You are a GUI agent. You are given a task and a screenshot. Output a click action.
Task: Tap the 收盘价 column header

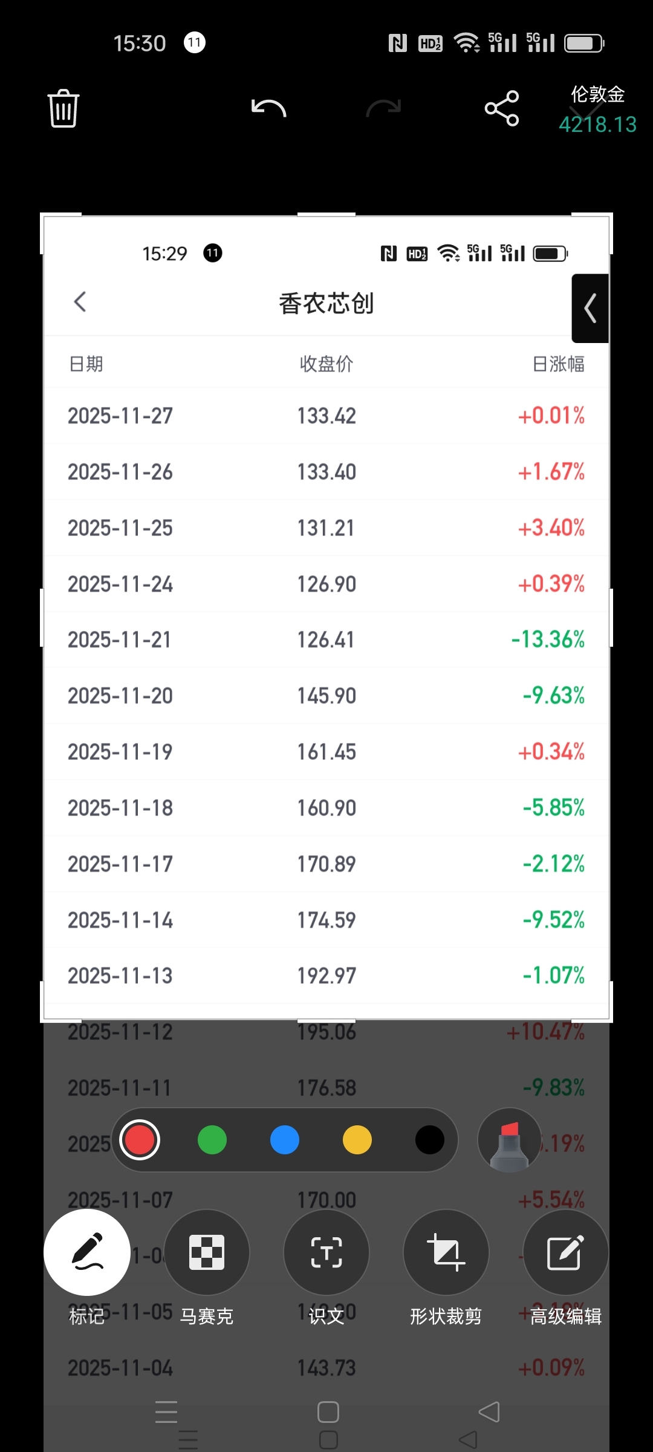(326, 364)
